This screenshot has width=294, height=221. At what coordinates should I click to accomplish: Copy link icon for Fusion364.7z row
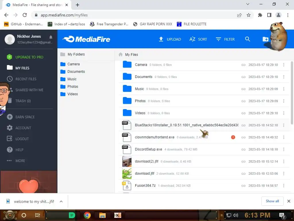(x=243, y=186)
